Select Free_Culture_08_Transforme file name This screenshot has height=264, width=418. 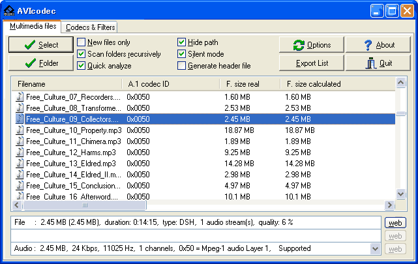coord(74,108)
